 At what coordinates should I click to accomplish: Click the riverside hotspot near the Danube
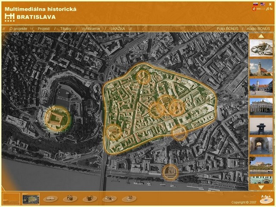pyautogui.click(x=170, y=172)
